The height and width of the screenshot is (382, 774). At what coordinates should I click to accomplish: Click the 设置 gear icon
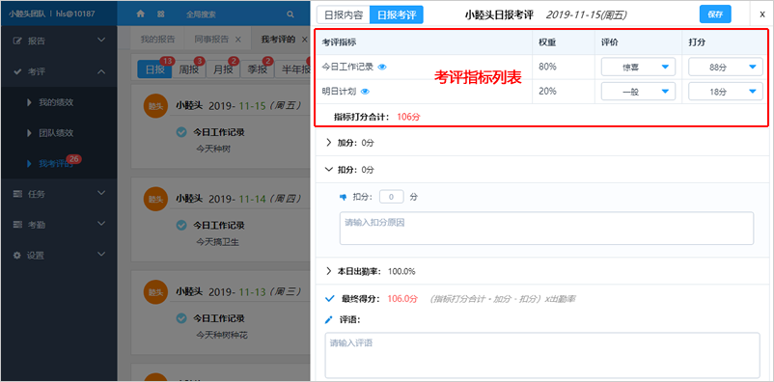tap(17, 256)
